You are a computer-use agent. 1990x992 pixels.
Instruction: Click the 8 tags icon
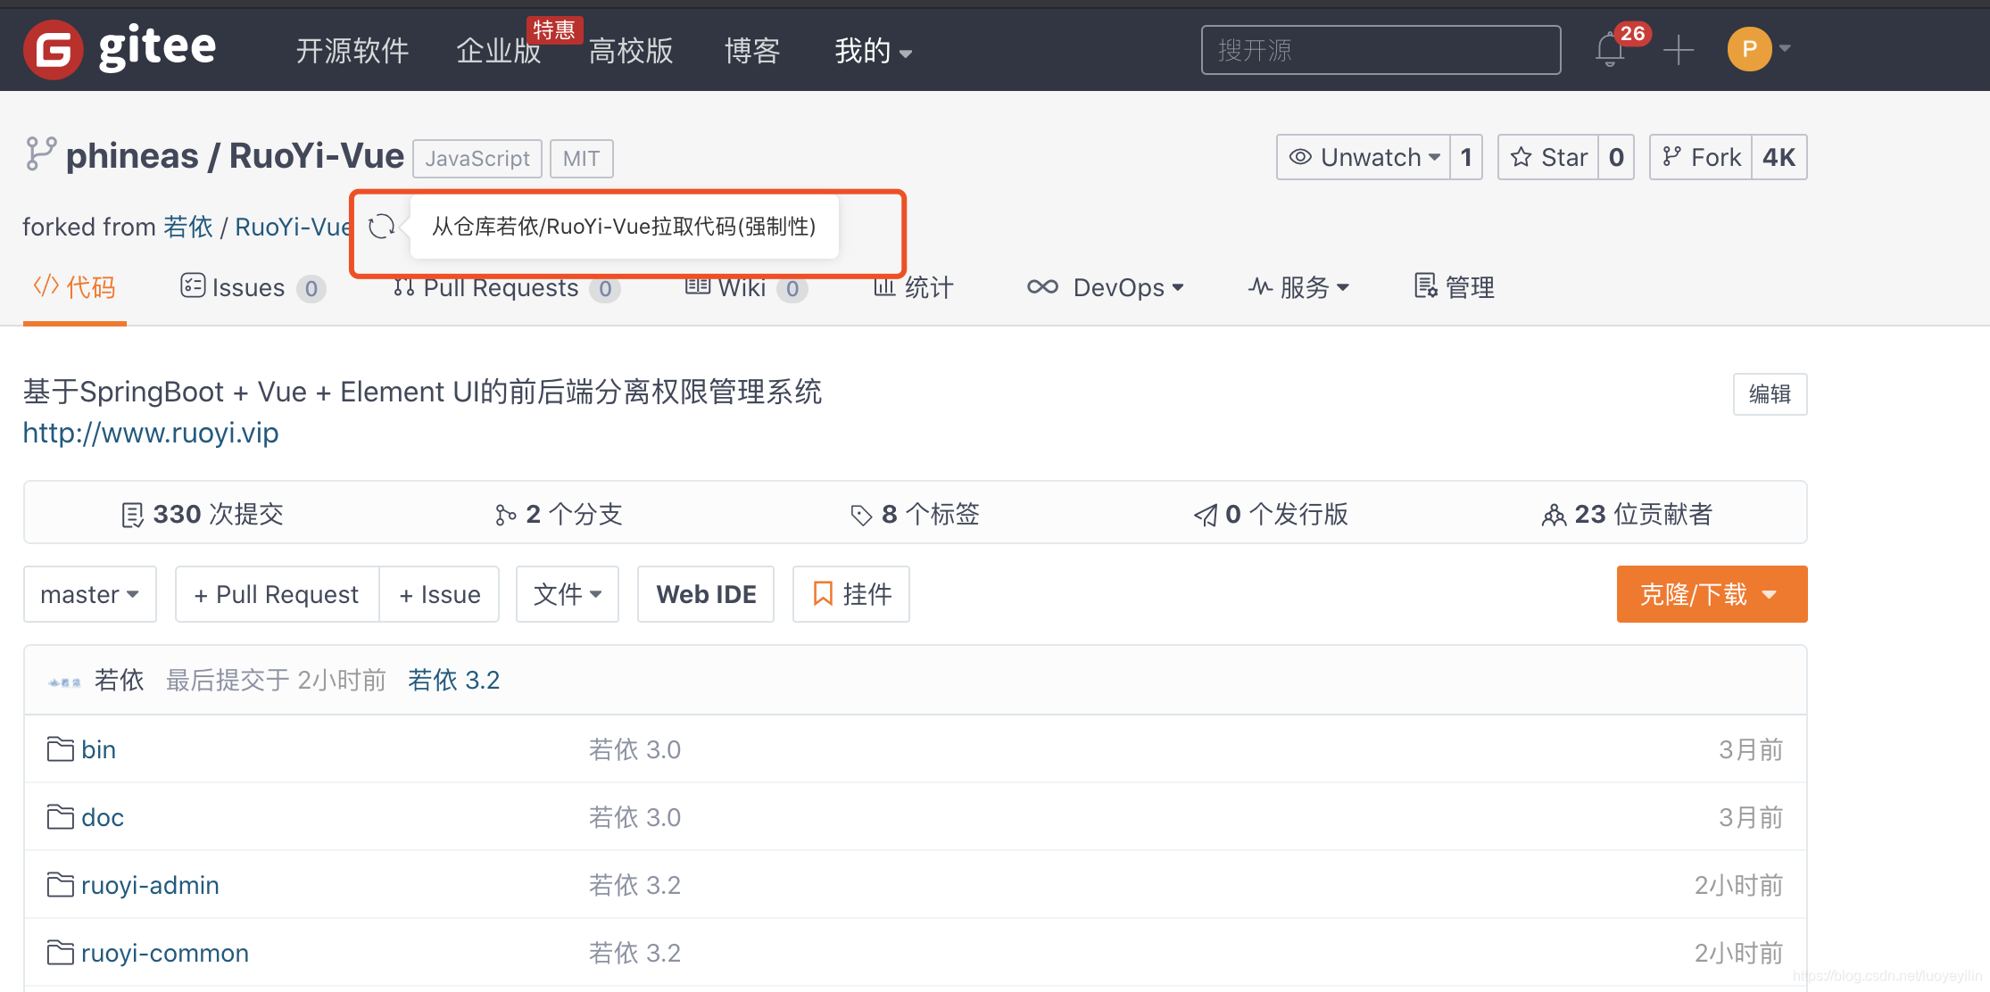pyautogui.click(x=861, y=515)
